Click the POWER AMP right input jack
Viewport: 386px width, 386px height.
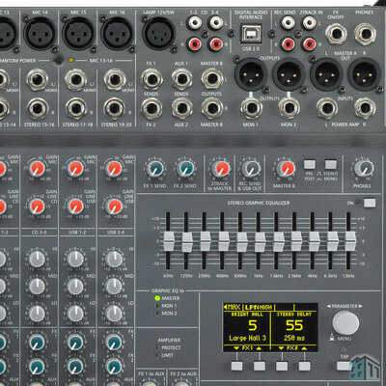[365, 108]
